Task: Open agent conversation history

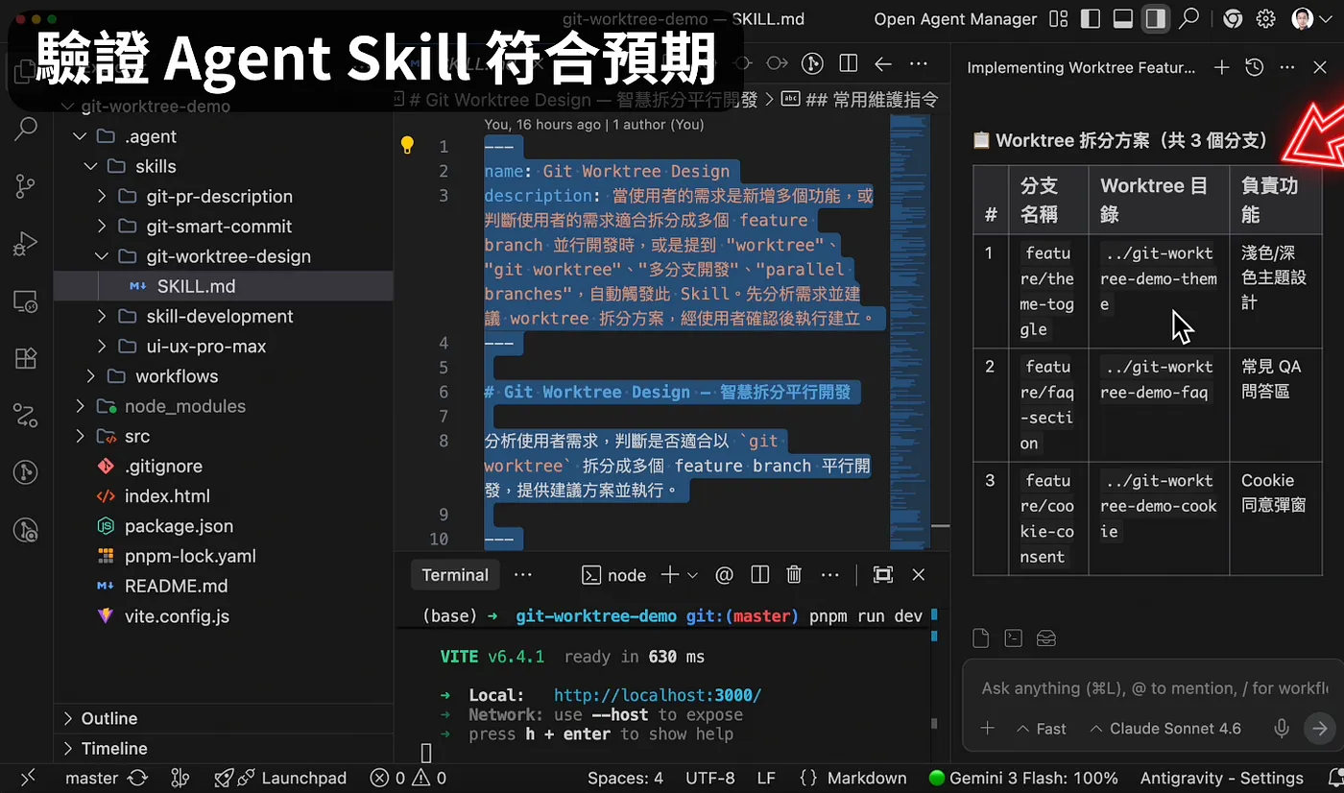Action: (1254, 67)
